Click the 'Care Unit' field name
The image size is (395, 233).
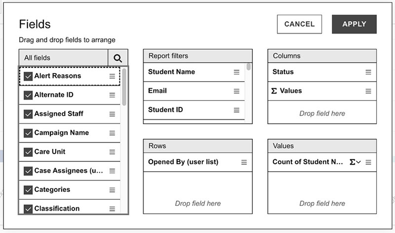50,151
